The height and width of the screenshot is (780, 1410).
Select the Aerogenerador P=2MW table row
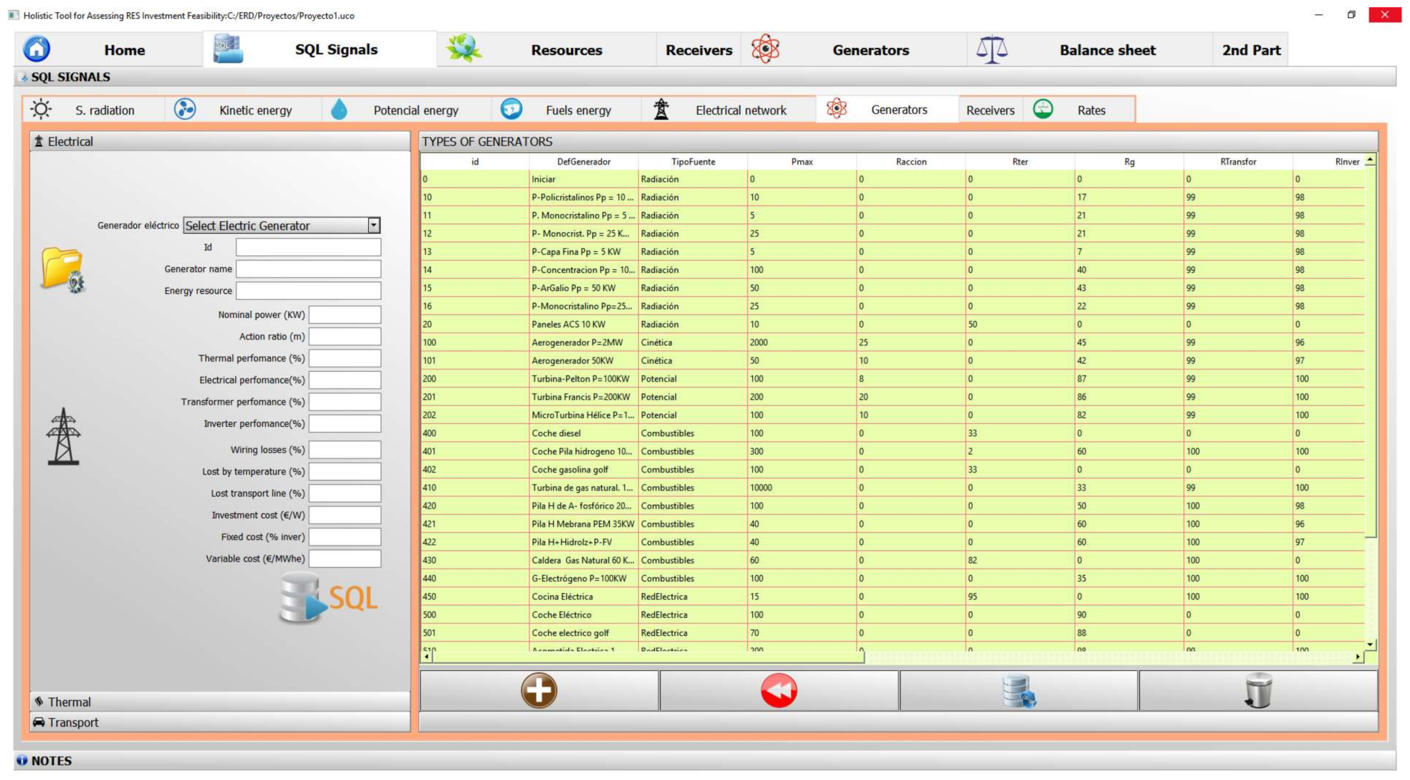pyautogui.click(x=578, y=342)
